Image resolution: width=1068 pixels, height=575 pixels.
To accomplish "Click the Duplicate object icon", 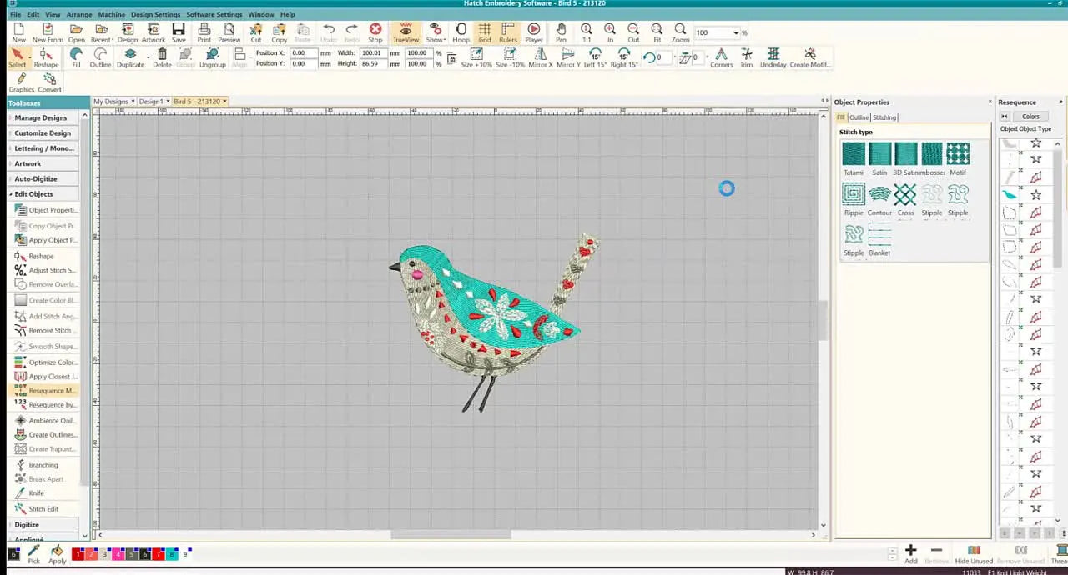I will coord(130,57).
